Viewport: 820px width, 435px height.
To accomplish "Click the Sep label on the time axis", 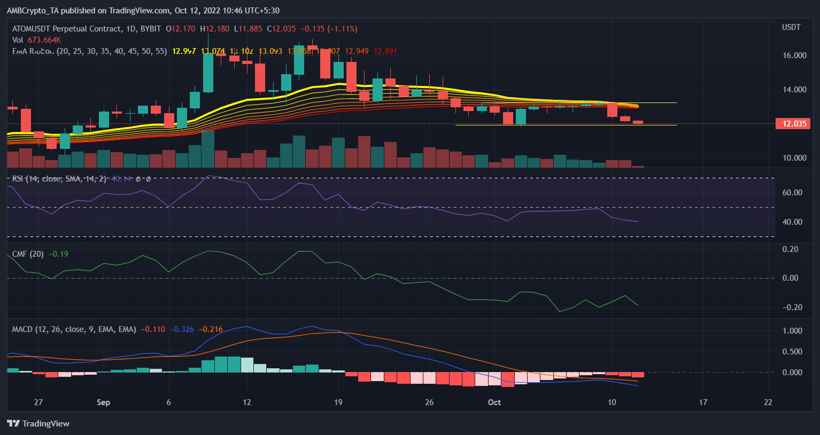I will point(103,402).
